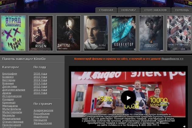Open the Глубоководный горизонт poster

pyautogui.click(x=151, y=33)
